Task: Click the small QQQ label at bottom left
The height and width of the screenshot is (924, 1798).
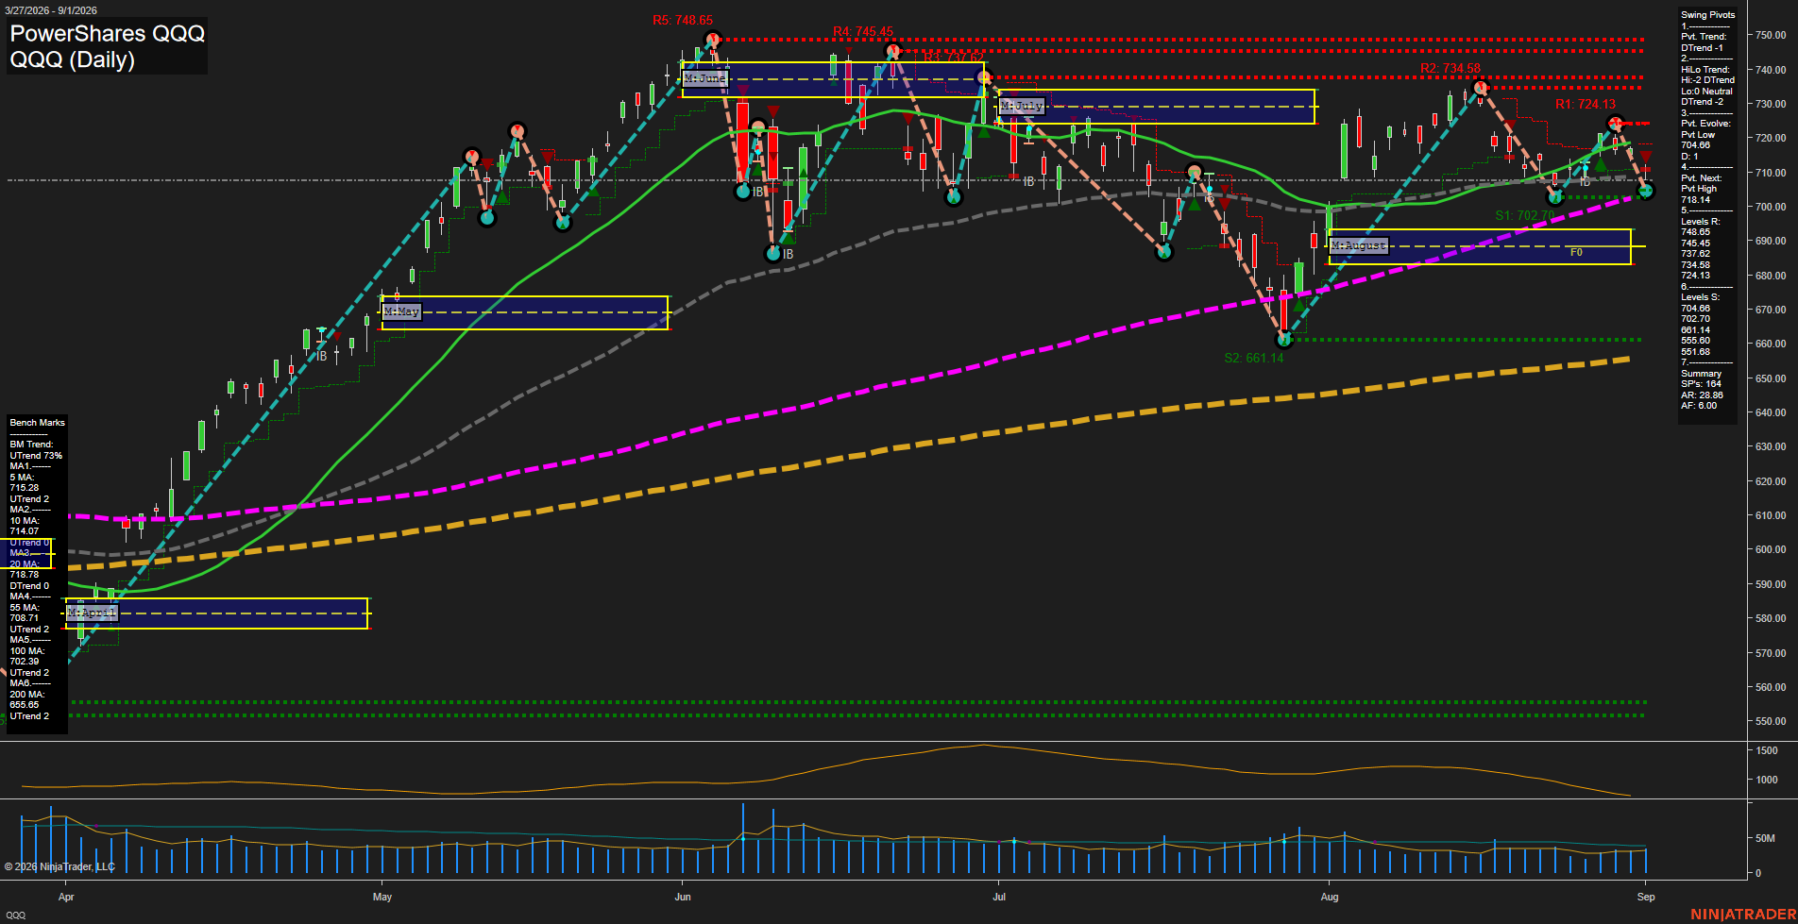Action: tap(16, 916)
